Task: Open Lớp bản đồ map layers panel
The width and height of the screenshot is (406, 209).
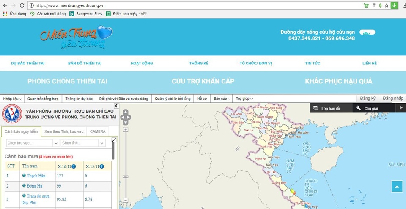Action: tap(330, 108)
